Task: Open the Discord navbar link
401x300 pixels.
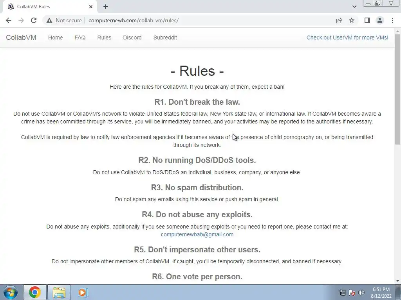Action: pyautogui.click(x=132, y=37)
